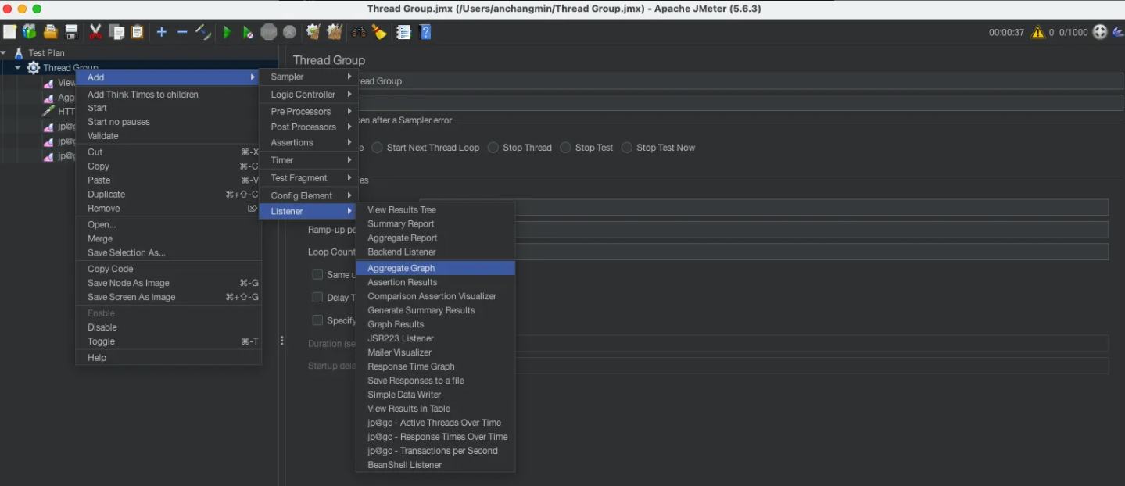Expand the Assertions submenu
Image resolution: width=1125 pixels, height=486 pixels.
tap(309, 143)
